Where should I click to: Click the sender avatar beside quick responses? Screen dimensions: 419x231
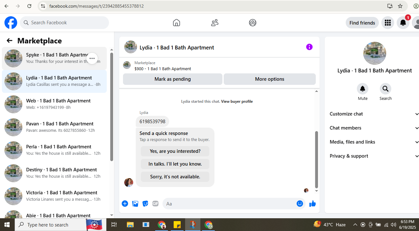[x=129, y=183]
